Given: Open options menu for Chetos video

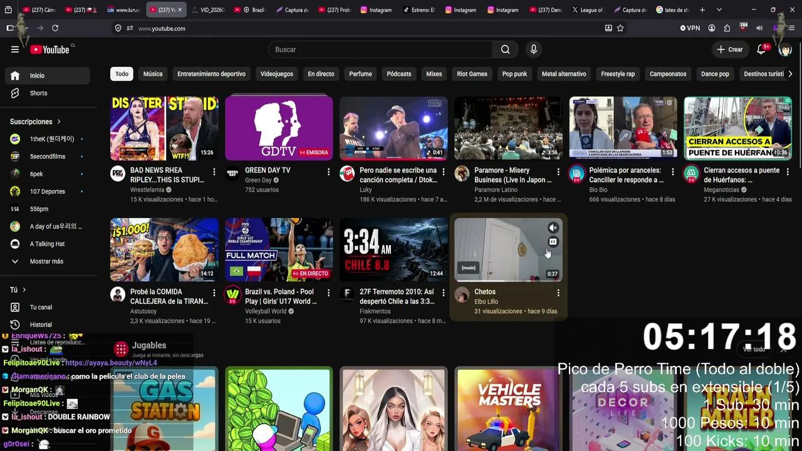Looking at the screenshot, I should tap(558, 293).
